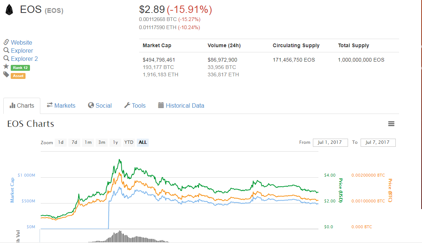
Task: Click the From date field Jul 1, 2017
Action: (x=330, y=142)
